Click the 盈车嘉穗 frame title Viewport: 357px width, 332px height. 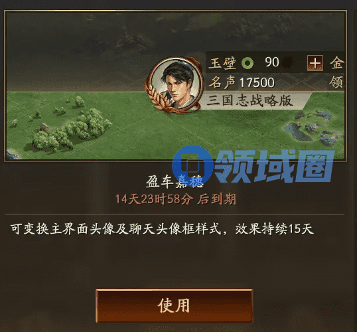(x=175, y=182)
